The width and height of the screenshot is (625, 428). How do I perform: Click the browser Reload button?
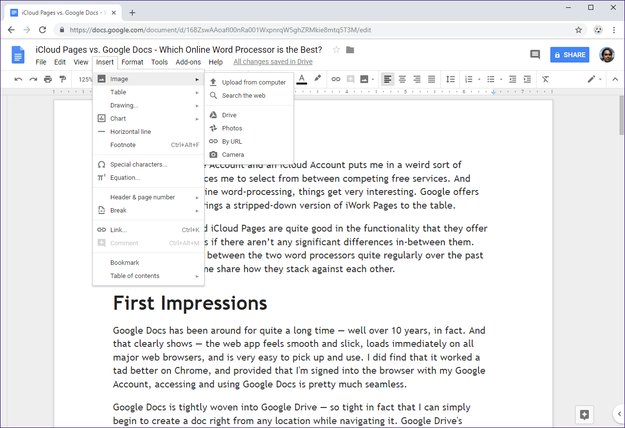pyautogui.click(x=42, y=30)
